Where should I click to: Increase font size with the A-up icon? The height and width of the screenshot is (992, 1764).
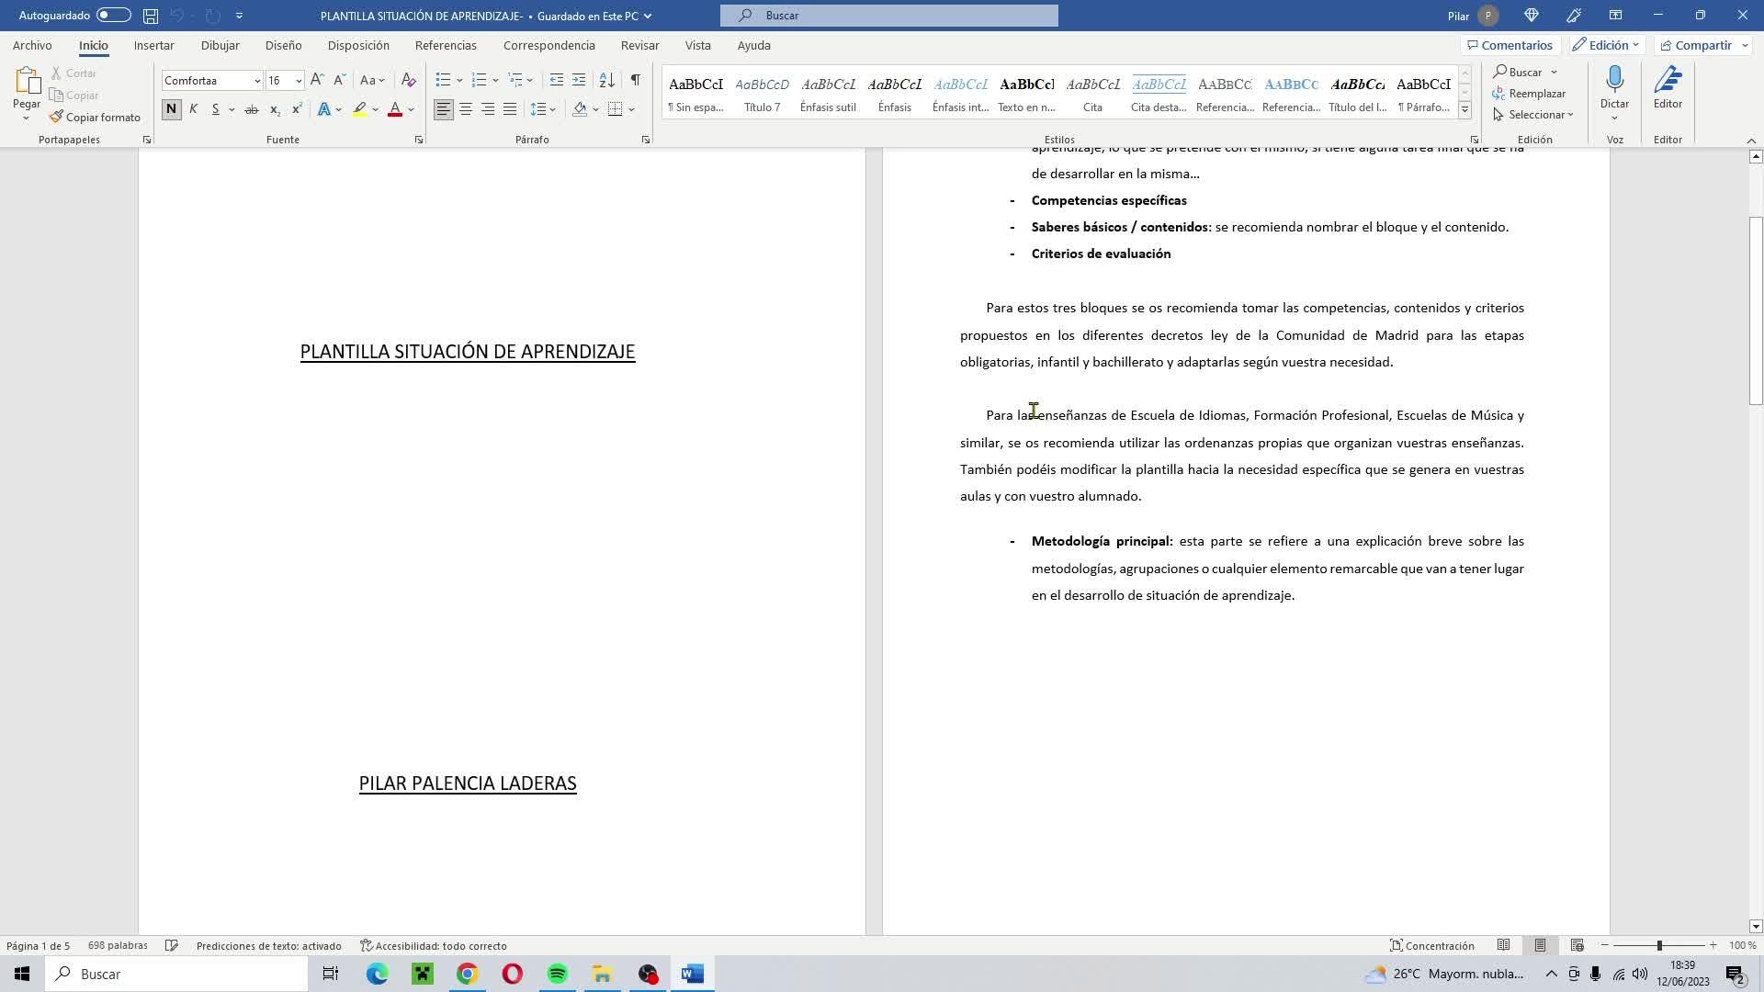317,81
